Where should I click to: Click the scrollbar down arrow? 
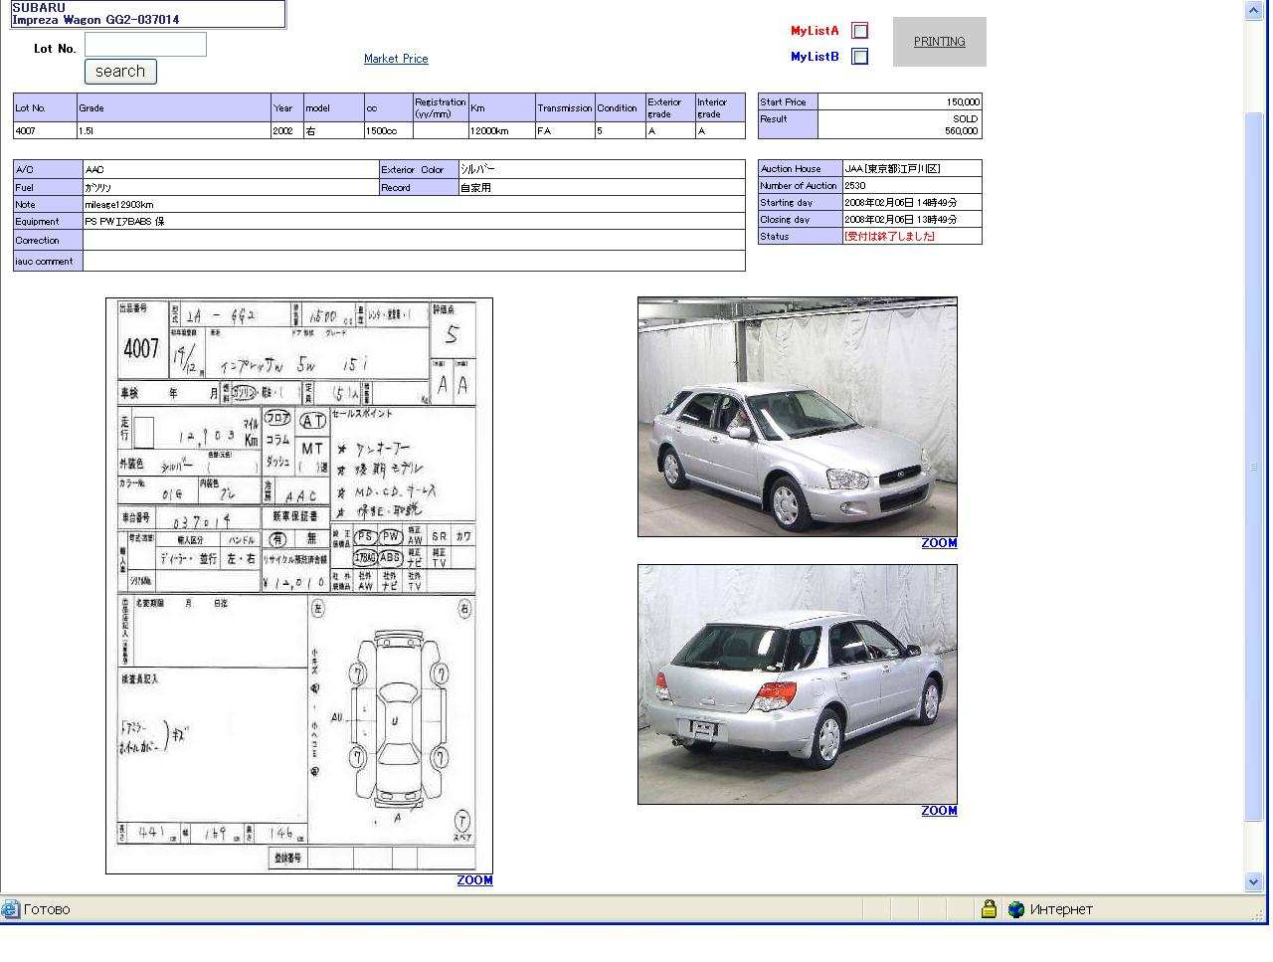tap(1254, 881)
